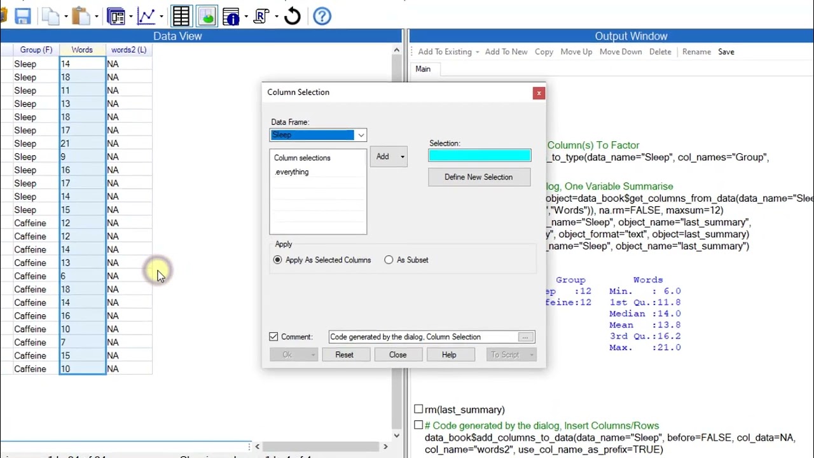This screenshot has height=458, width=814.
Task: Click the line graph toolbar icon
Action: tap(146, 17)
